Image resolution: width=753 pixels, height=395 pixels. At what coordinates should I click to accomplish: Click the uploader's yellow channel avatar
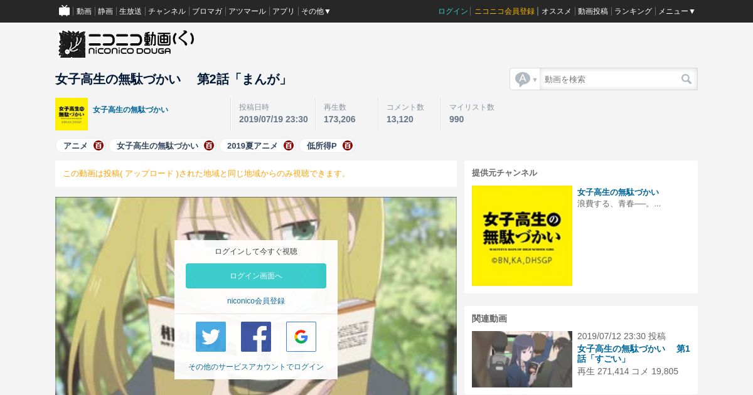click(x=72, y=114)
